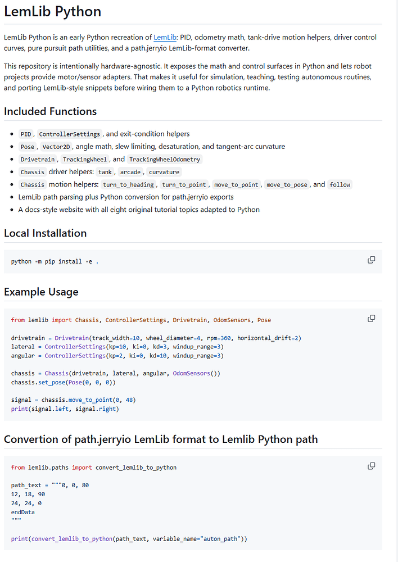Click the angular = ControllerSettings code line
Screen dimensions: 398x562
pyautogui.click(x=117, y=356)
